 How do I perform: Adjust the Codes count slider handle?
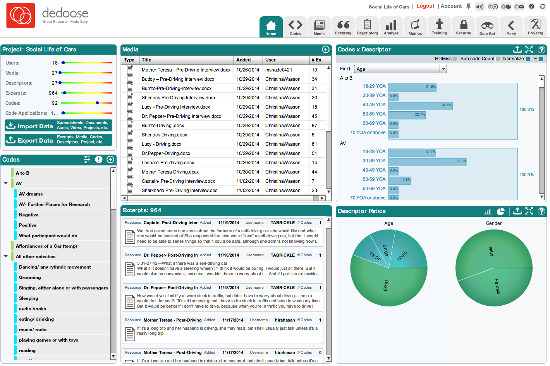97,103
